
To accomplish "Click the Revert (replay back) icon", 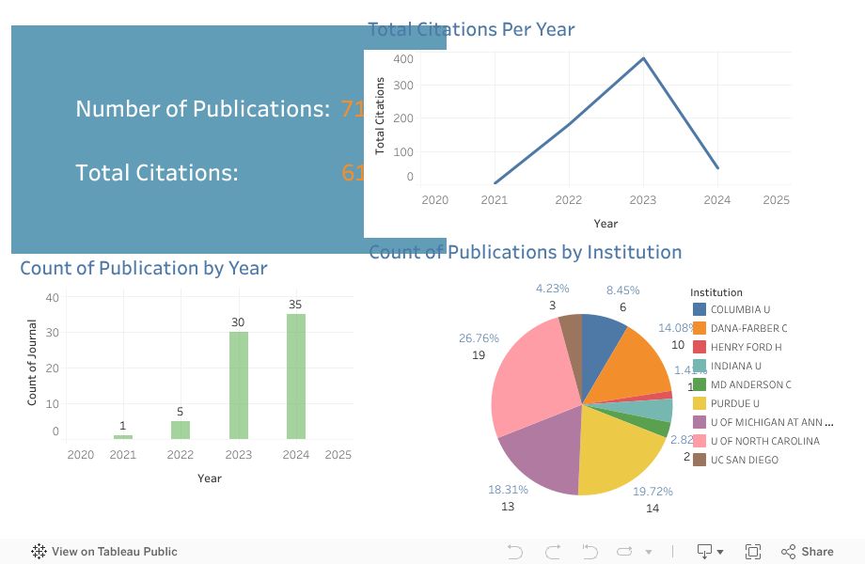I will pos(590,552).
